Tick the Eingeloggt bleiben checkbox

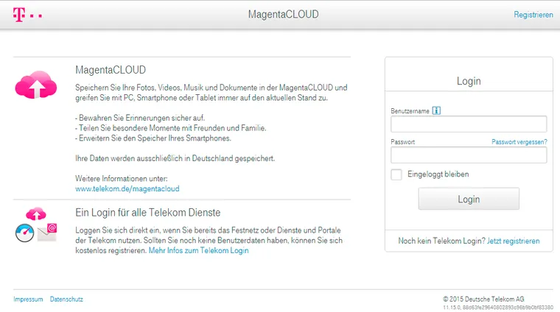(396, 174)
